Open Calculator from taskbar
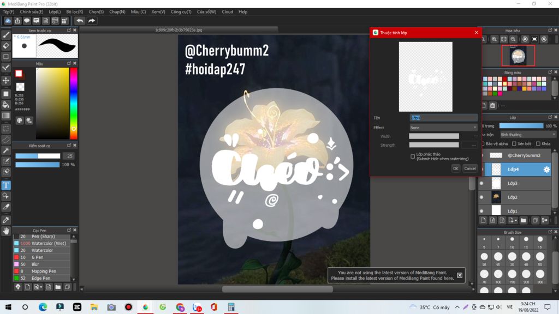 (x=231, y=307)
